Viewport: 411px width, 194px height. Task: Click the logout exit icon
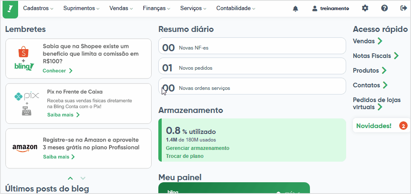point(404,8)
